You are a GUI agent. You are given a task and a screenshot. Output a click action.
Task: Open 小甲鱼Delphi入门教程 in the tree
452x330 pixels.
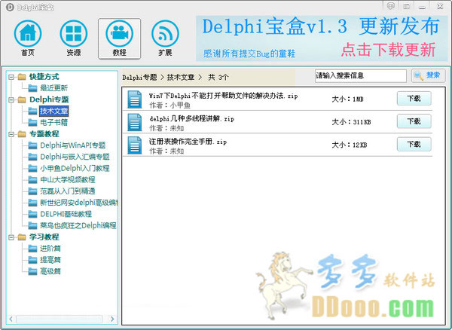click(75, 168)
